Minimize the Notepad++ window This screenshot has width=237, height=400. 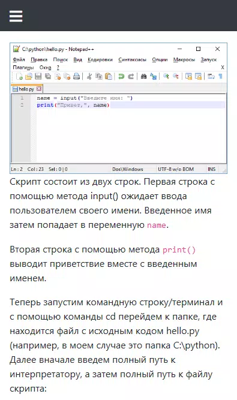point(180,49)
